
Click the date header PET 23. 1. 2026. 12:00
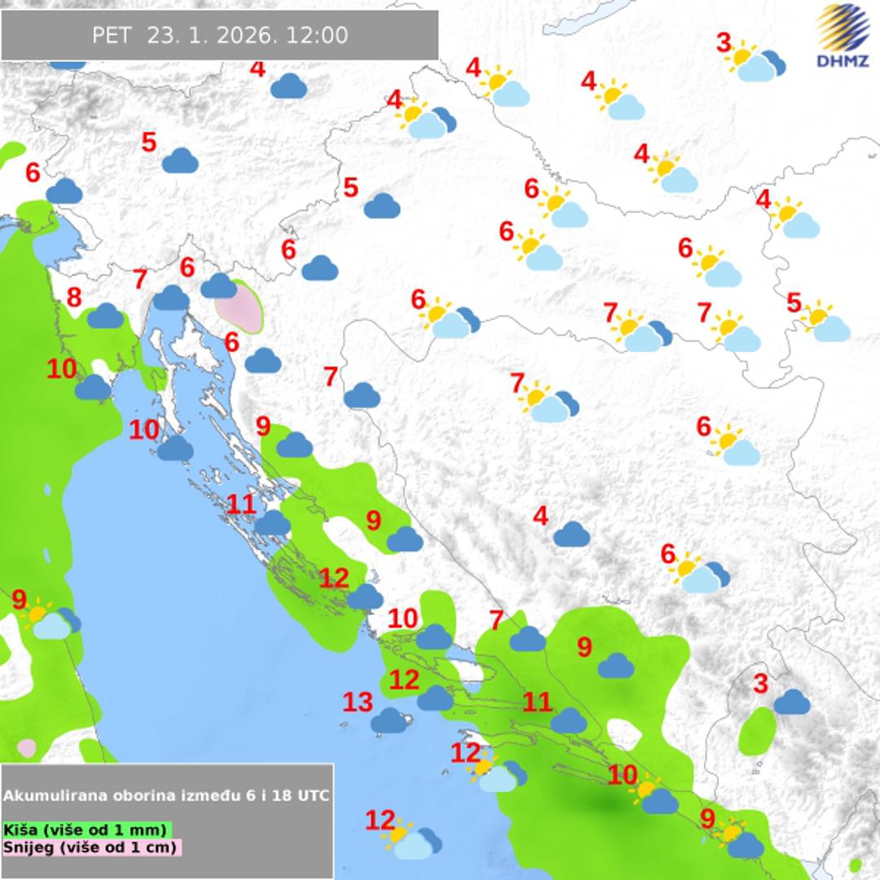coord(220,36)
